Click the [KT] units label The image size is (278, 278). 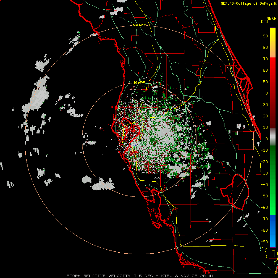(263, 21)
